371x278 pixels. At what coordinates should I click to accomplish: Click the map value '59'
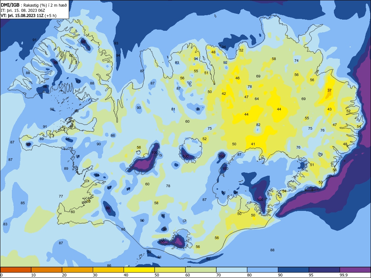pos(88,201)
